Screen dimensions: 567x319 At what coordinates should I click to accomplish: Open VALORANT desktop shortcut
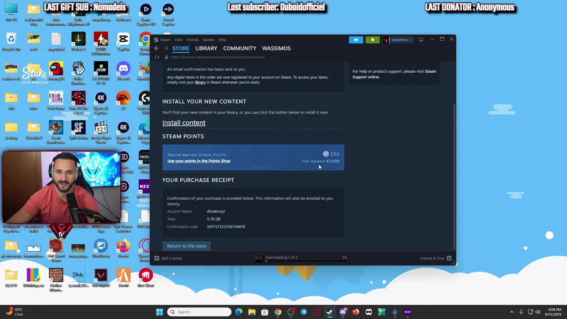pos(101,278)
